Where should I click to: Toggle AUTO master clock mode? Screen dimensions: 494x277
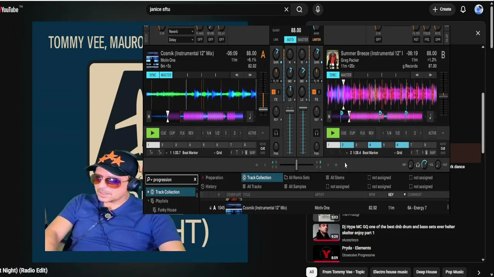click(290, 40)
